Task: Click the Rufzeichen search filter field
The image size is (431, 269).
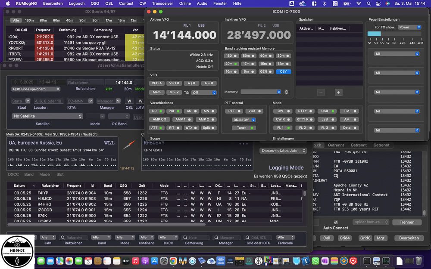Action: point(73,238)
